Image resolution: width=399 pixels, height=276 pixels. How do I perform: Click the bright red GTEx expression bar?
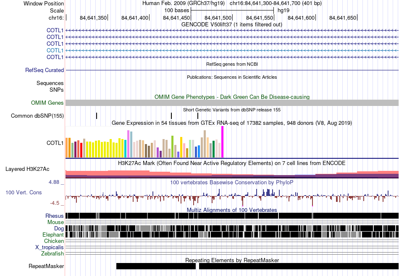(x=81, y=150)
